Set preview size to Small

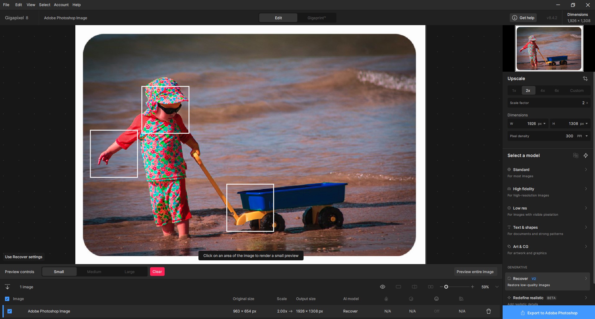[x=59, y=272]
